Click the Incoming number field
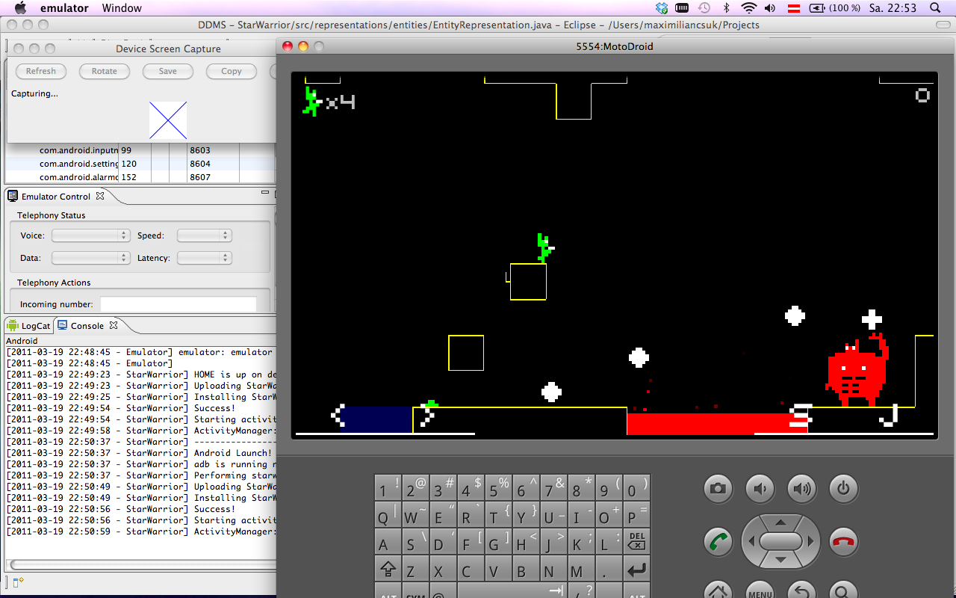956x598 pixels. (178, 304)
